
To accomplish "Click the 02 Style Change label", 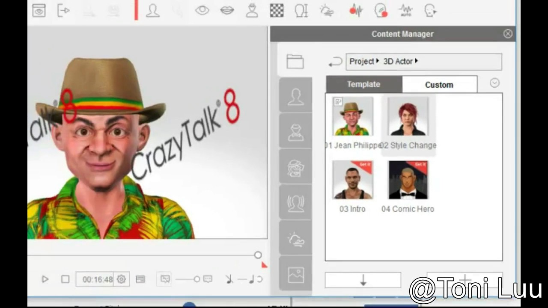I will pos(408,145).
